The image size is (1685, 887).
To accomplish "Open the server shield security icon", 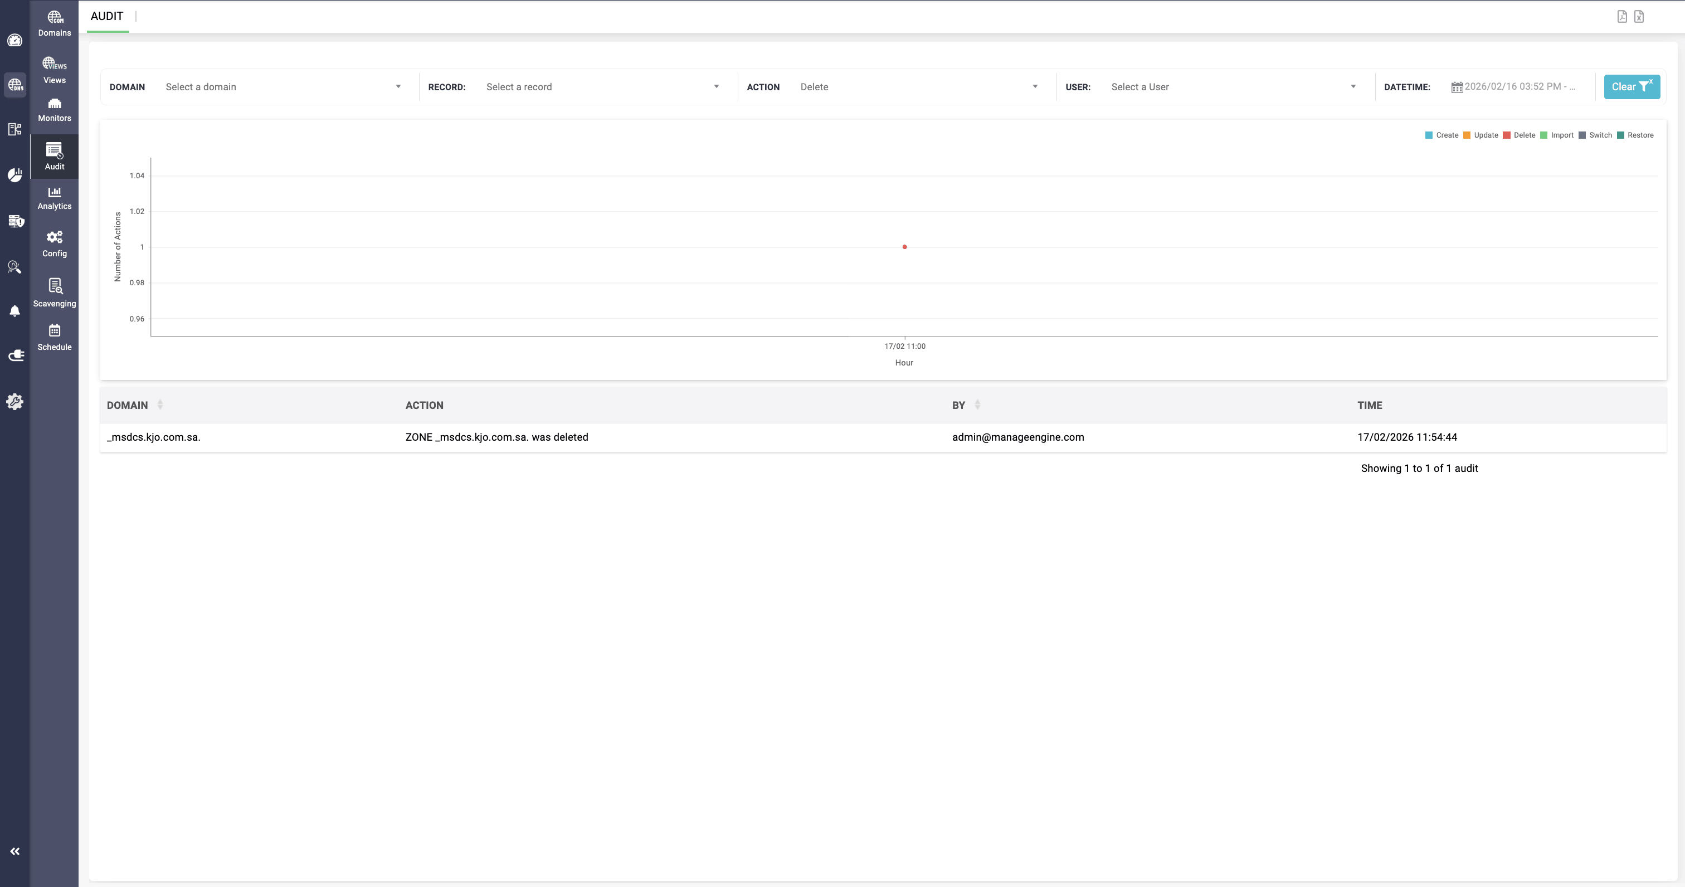I will (x=16, y=221).
